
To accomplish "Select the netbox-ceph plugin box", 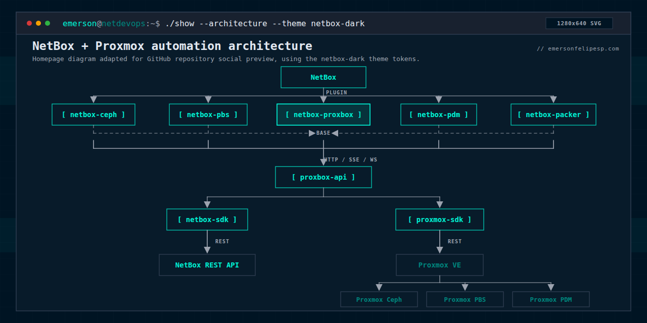I will tap(94, 115).
